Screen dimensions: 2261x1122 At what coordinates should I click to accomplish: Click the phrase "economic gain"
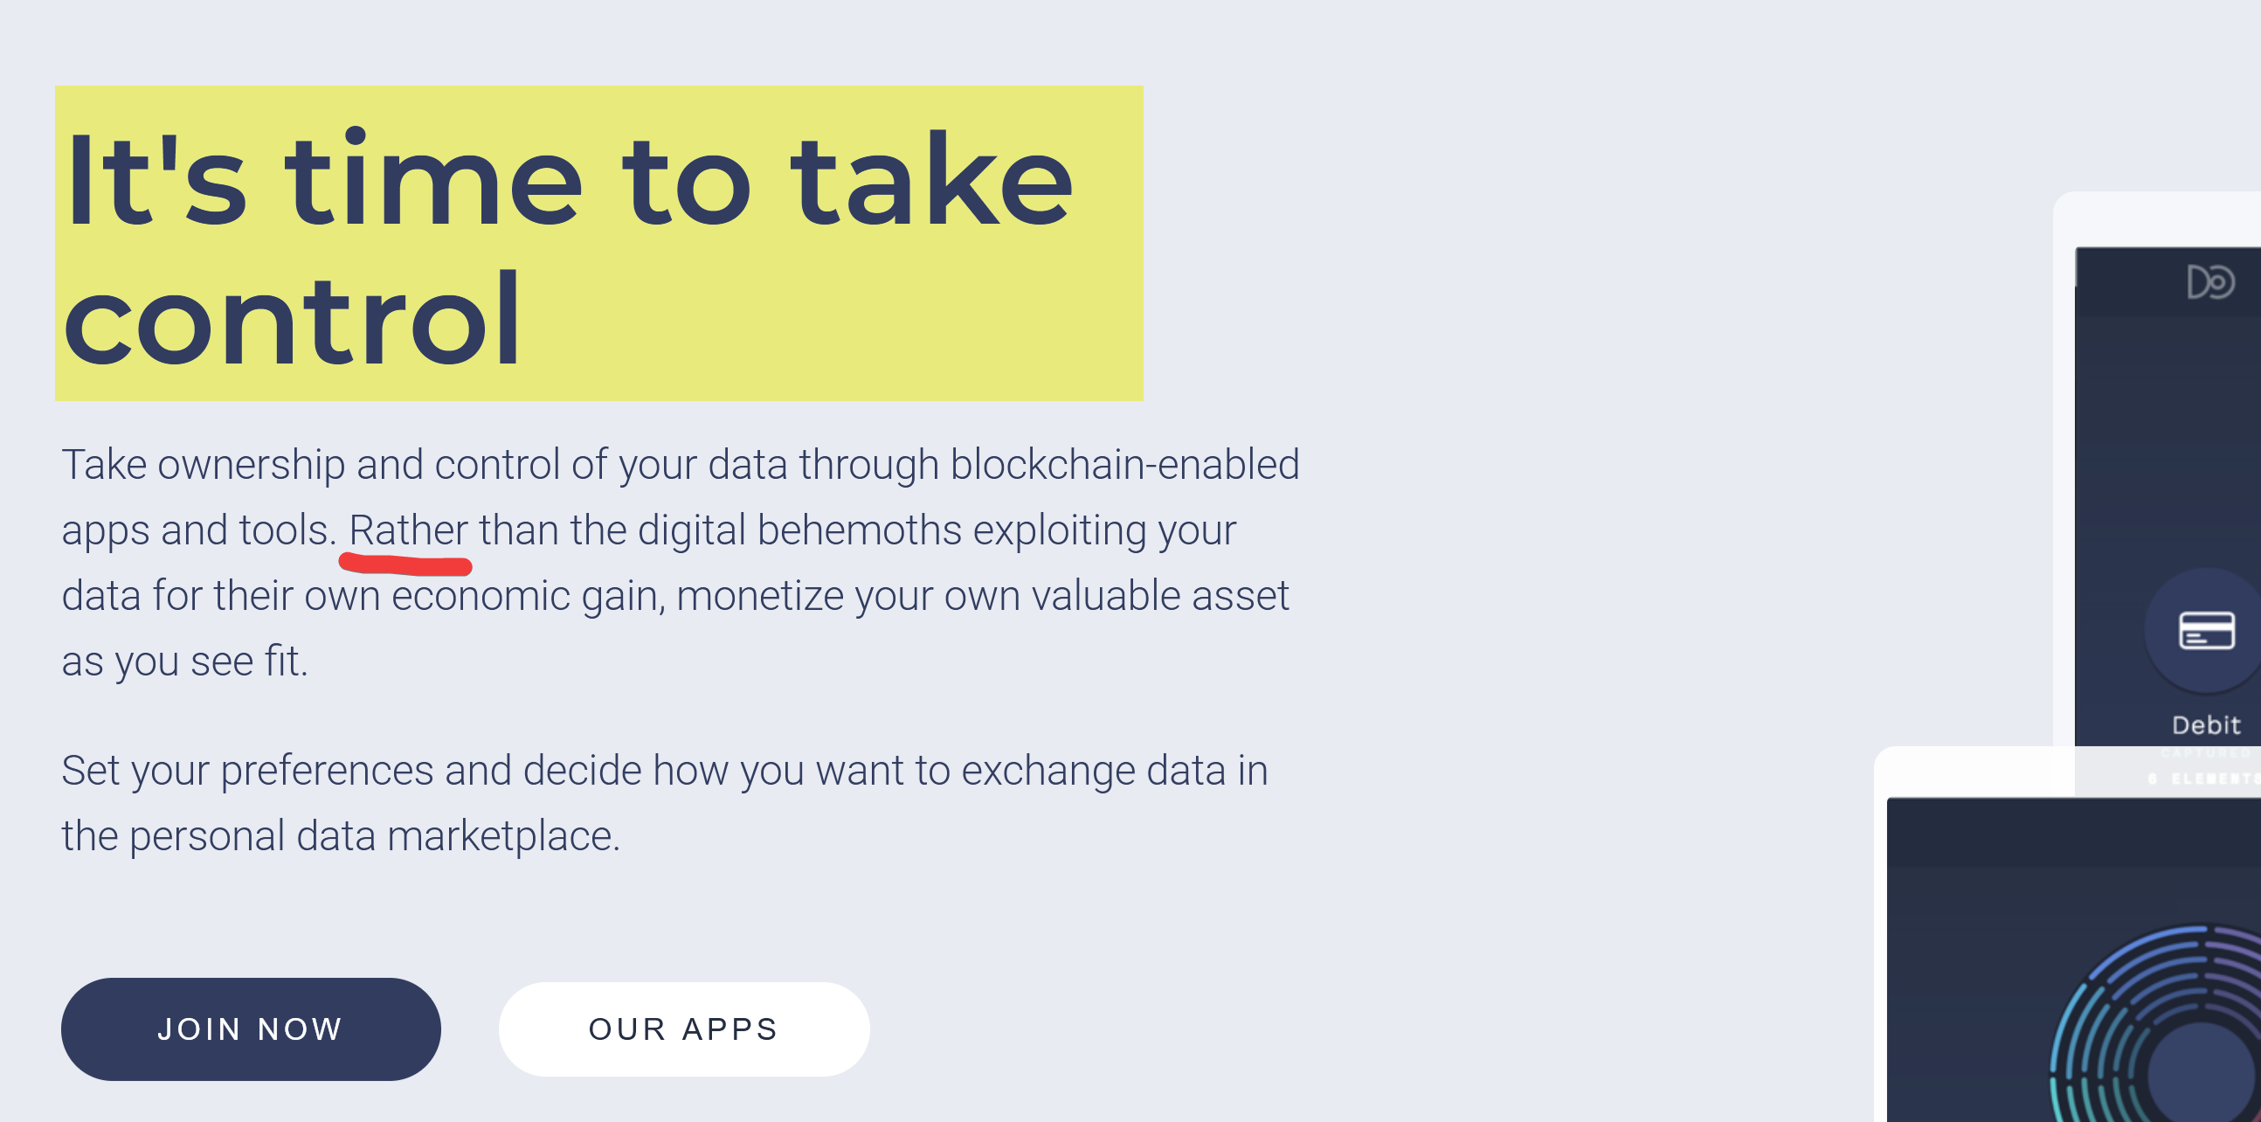(528, 596)
